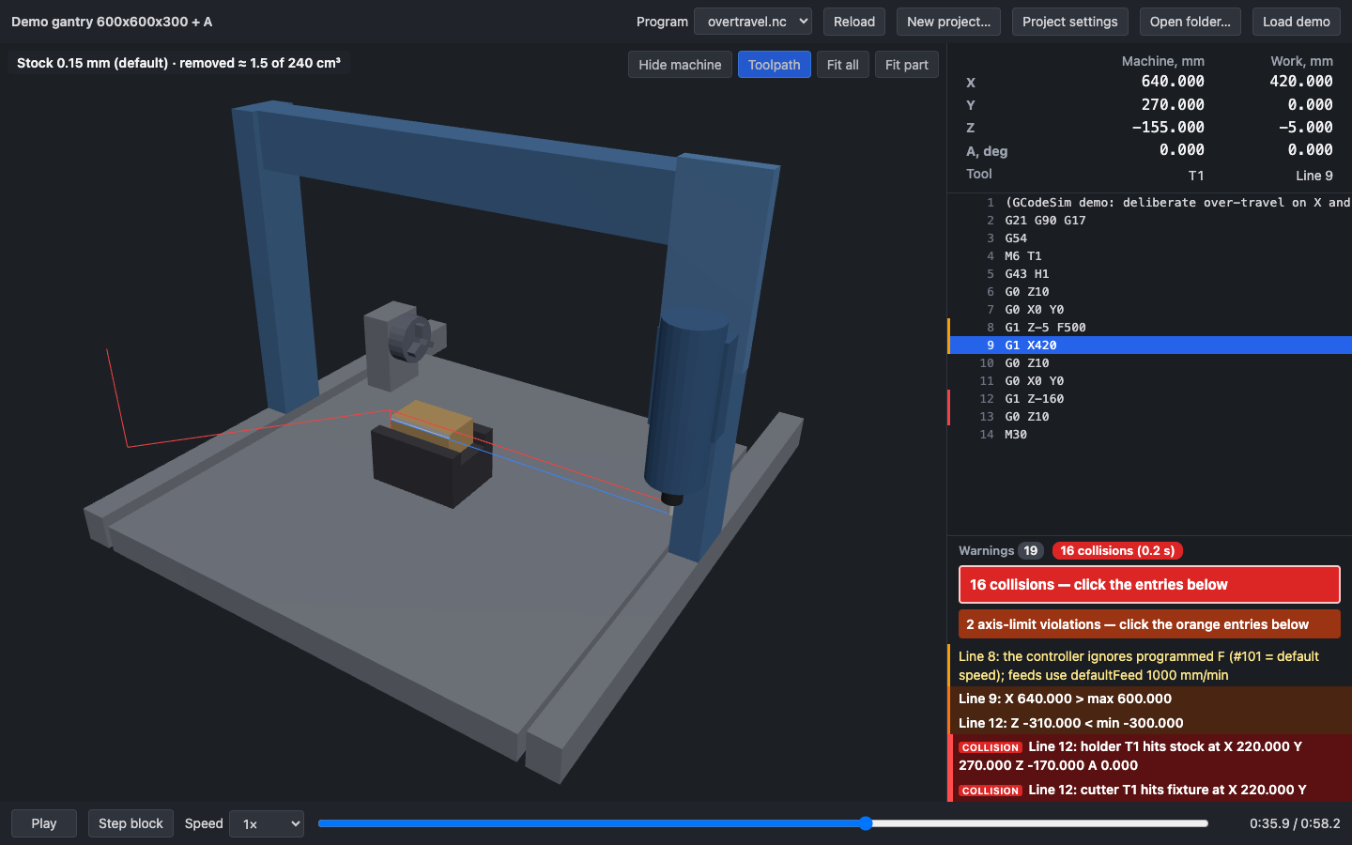Click the Warnings count badge 19
The width and height of the screenshot is (1352, 845).
(x=1031, y=551)
